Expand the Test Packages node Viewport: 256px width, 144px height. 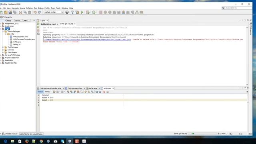coord(3,47)
